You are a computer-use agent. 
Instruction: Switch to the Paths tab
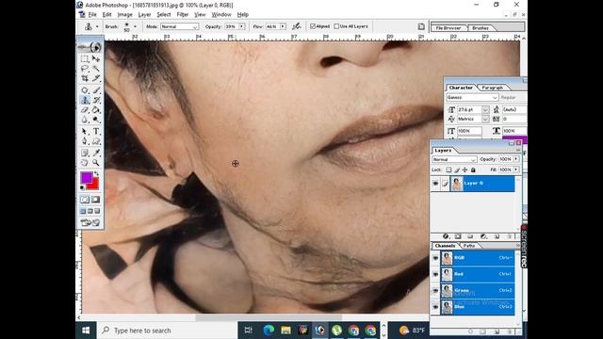click(469, 246)
